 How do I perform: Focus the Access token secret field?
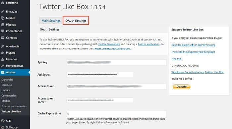coord(100,100)
